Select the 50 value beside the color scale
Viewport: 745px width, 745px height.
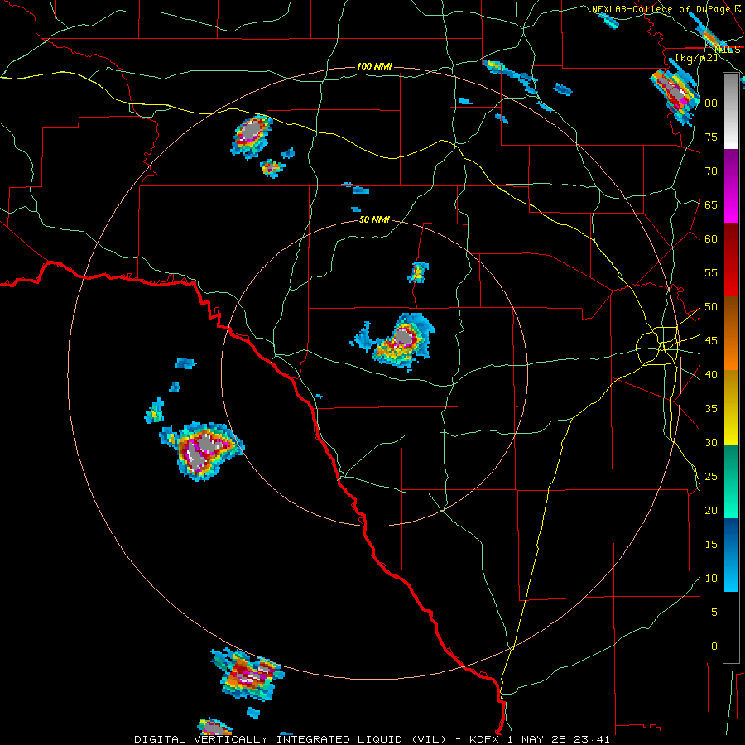coord(711,307)
